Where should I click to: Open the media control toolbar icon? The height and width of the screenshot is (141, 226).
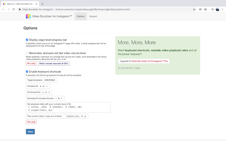coord(212,10)
